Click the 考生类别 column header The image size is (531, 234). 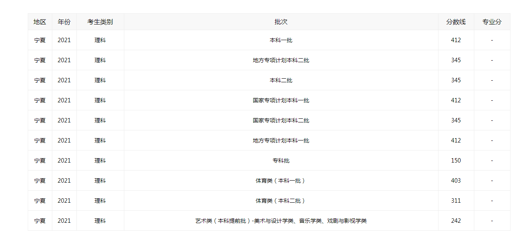[x=100, y=22]
